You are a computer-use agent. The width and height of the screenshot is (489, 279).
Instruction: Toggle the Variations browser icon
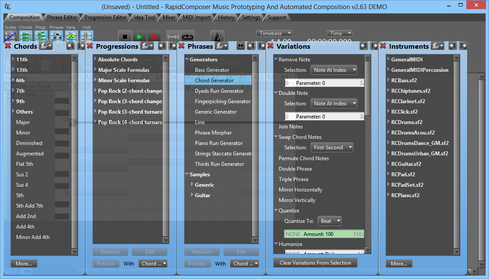(x=72, y=37)
